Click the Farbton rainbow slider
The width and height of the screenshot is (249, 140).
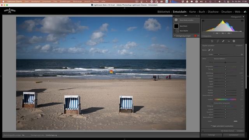click(225, 100)
